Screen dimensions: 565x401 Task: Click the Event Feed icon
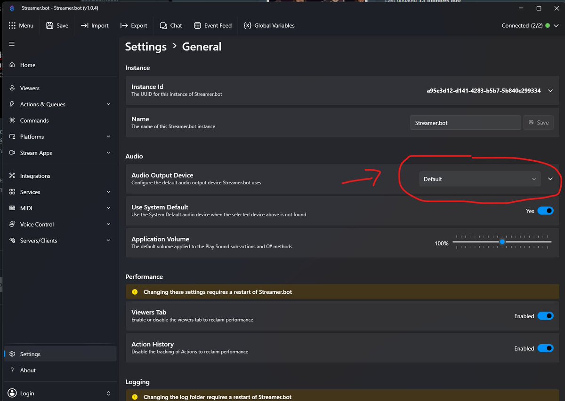point(197,25)
